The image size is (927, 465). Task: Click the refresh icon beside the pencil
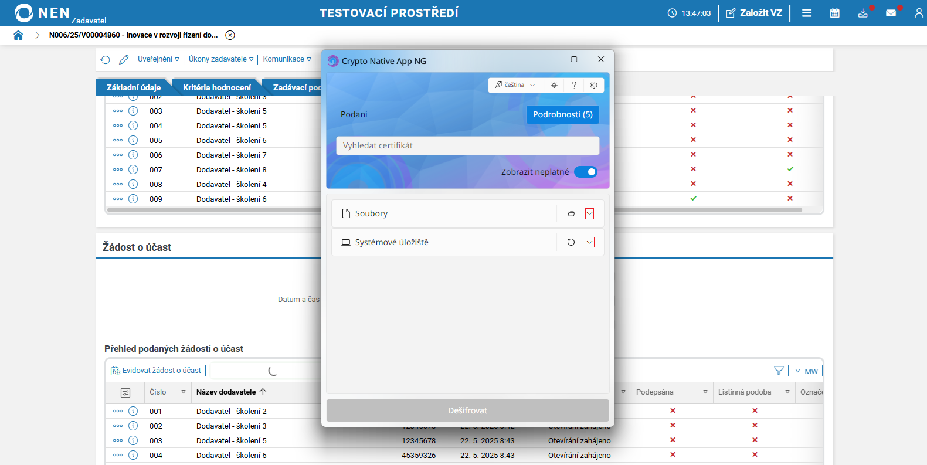pyautogui.click(x=106, y=59)
